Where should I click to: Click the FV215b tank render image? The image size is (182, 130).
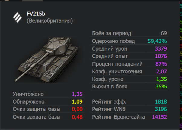pos(48,60)
